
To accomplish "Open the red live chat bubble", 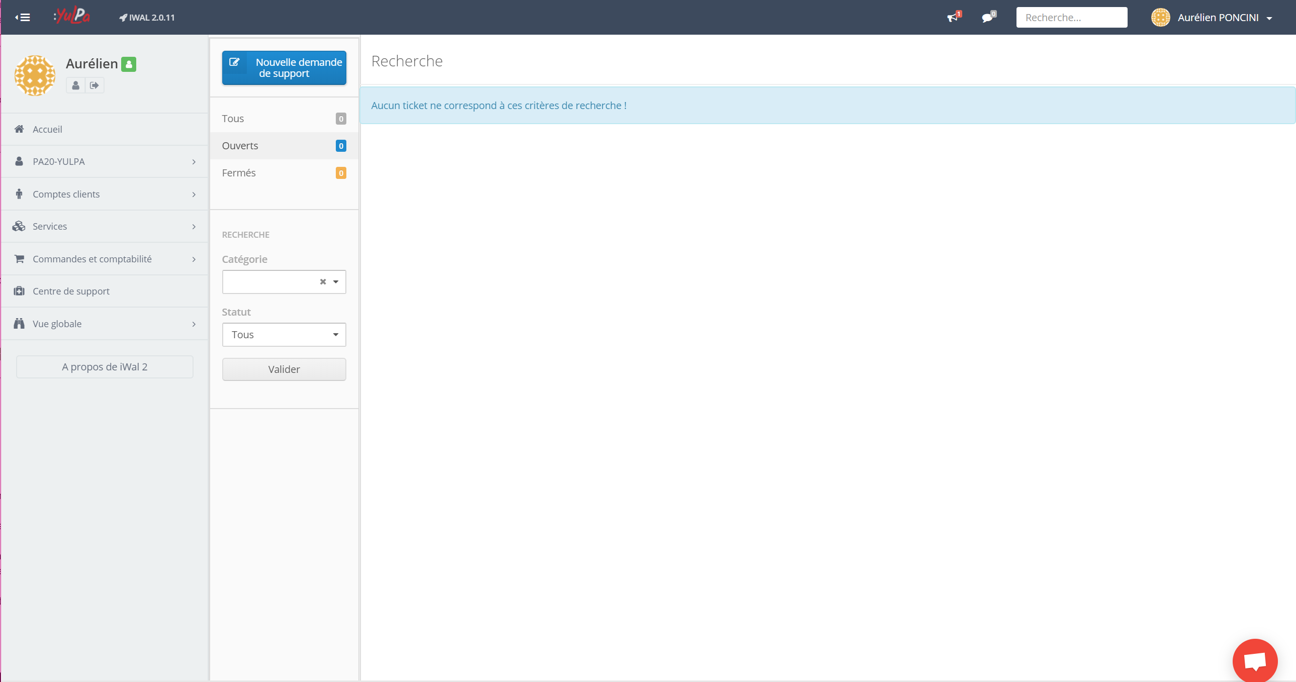I will (1255, 661).
